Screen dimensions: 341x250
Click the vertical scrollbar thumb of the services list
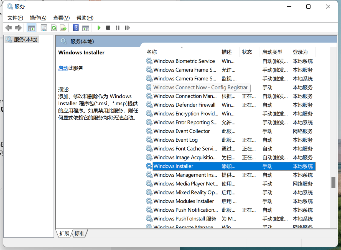point(333,182)
